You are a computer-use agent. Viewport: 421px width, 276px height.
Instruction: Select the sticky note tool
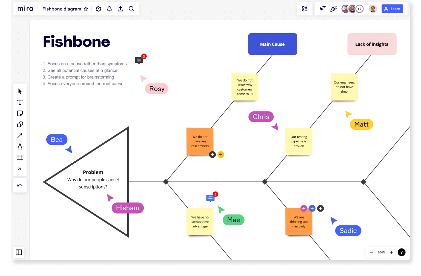point(20,113)
